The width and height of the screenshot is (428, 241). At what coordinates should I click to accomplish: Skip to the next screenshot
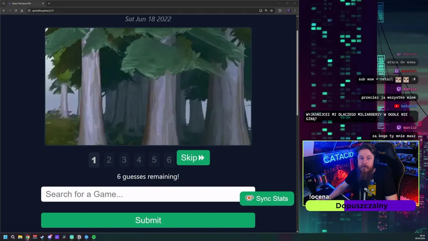[x=193, y=158]
